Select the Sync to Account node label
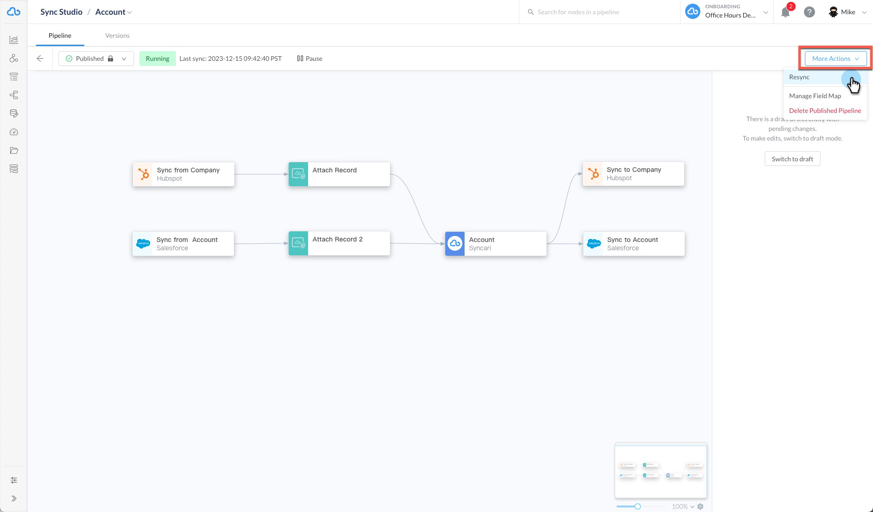Viewport: 873px width, 512px height. point(632,240)
